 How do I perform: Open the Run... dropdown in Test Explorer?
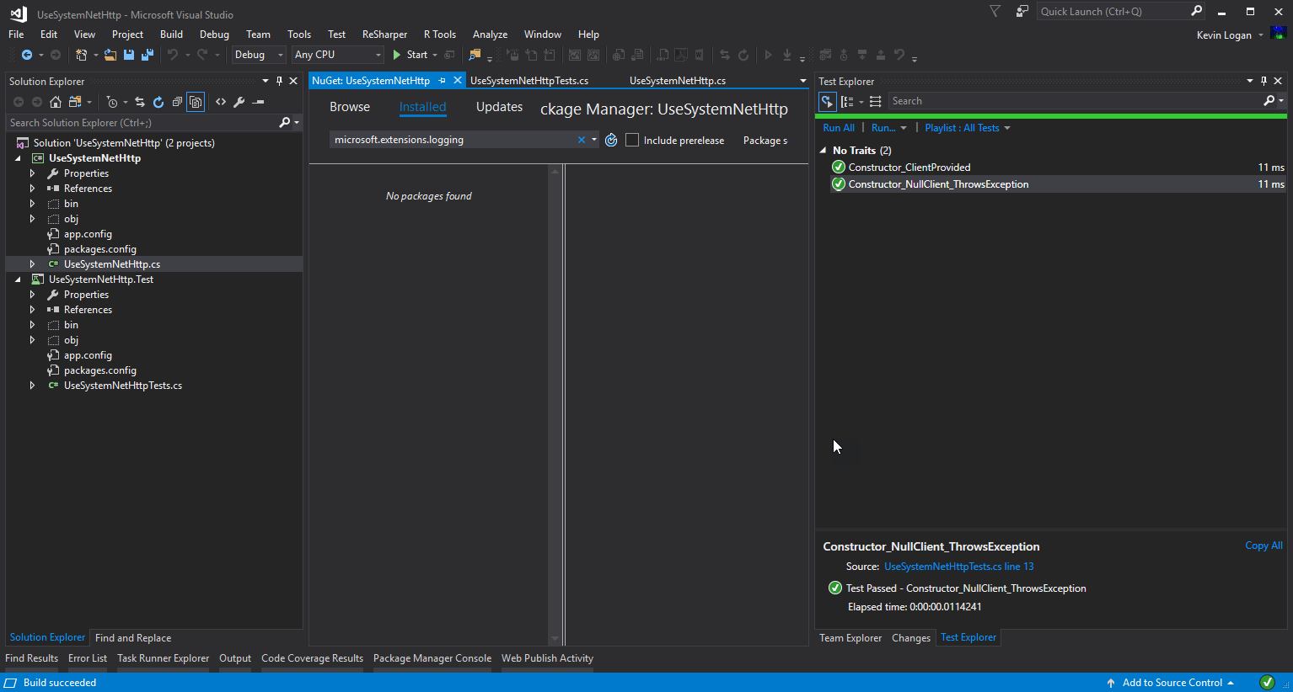(x=888, y=128)
